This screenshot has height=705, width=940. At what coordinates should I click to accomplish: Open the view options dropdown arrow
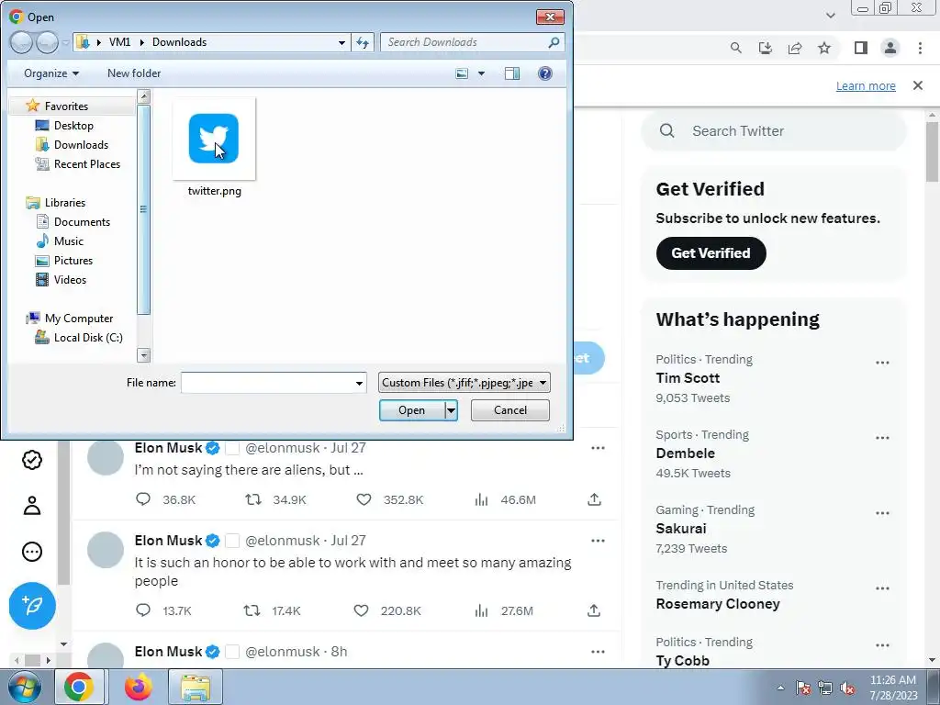tap(481, 73)
